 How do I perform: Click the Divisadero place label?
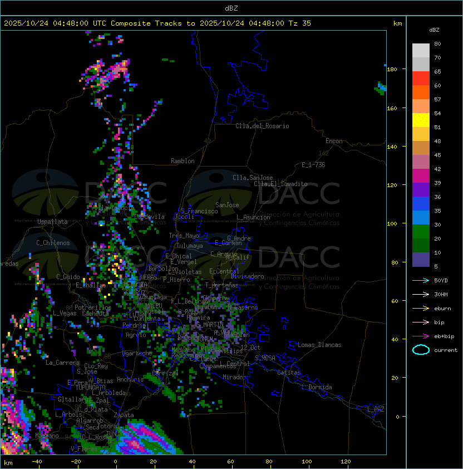coord(248,276)
